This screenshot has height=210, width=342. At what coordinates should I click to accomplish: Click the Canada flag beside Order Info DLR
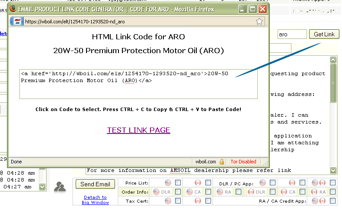pyautogui.click(x=251, y=192)
